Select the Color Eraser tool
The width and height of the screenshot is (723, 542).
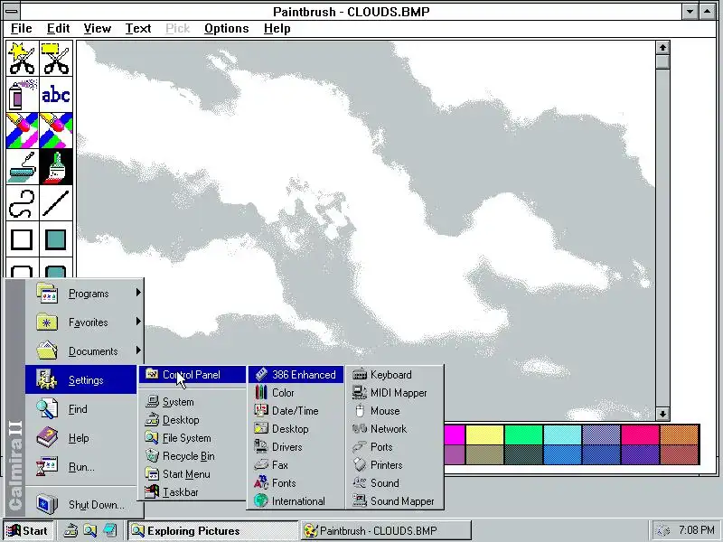tap(22, 130)
